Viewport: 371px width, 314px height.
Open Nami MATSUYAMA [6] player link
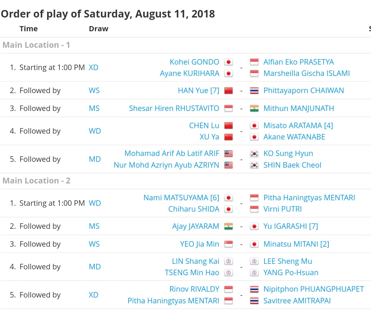point(181,198)
